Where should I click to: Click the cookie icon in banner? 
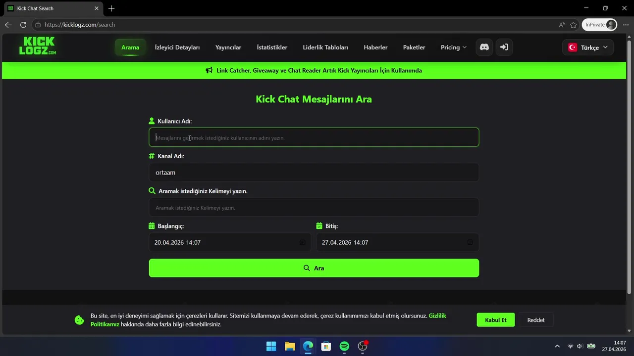pyautogui.click(x=79, y=320)
